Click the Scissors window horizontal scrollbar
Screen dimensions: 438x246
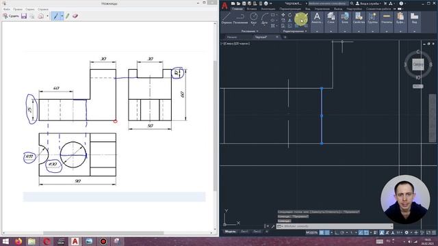[103, 233]
